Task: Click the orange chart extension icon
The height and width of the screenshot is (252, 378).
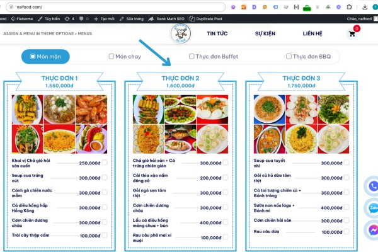Action: [x=244, y=7]
